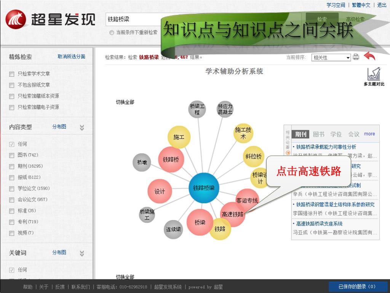Open the 相关性 sort dropdown
Image resolution: width=390 pixels, height=293 pixels.
(331, 58)
